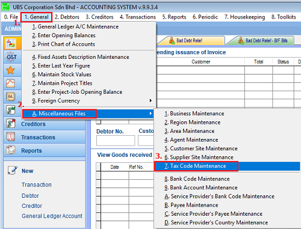Open Service Provider's Bank Code Maintenance
Viewport: 301px width, 229px height.
click(x=228, y=197)
